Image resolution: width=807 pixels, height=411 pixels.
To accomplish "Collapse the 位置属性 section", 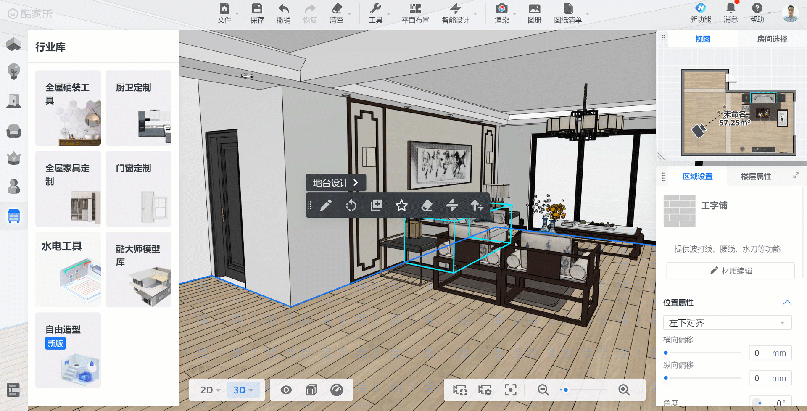I will pos(787,303).
